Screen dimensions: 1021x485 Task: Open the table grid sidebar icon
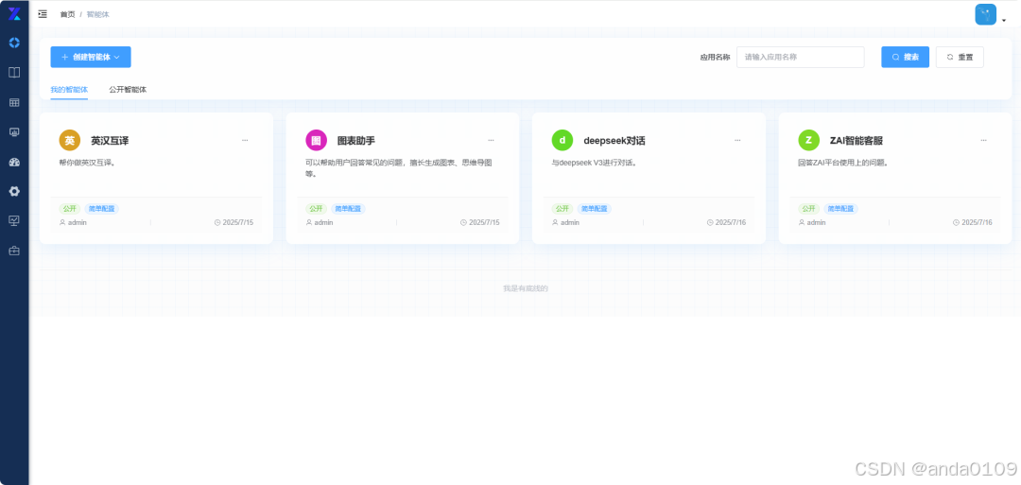click(14, 102)
